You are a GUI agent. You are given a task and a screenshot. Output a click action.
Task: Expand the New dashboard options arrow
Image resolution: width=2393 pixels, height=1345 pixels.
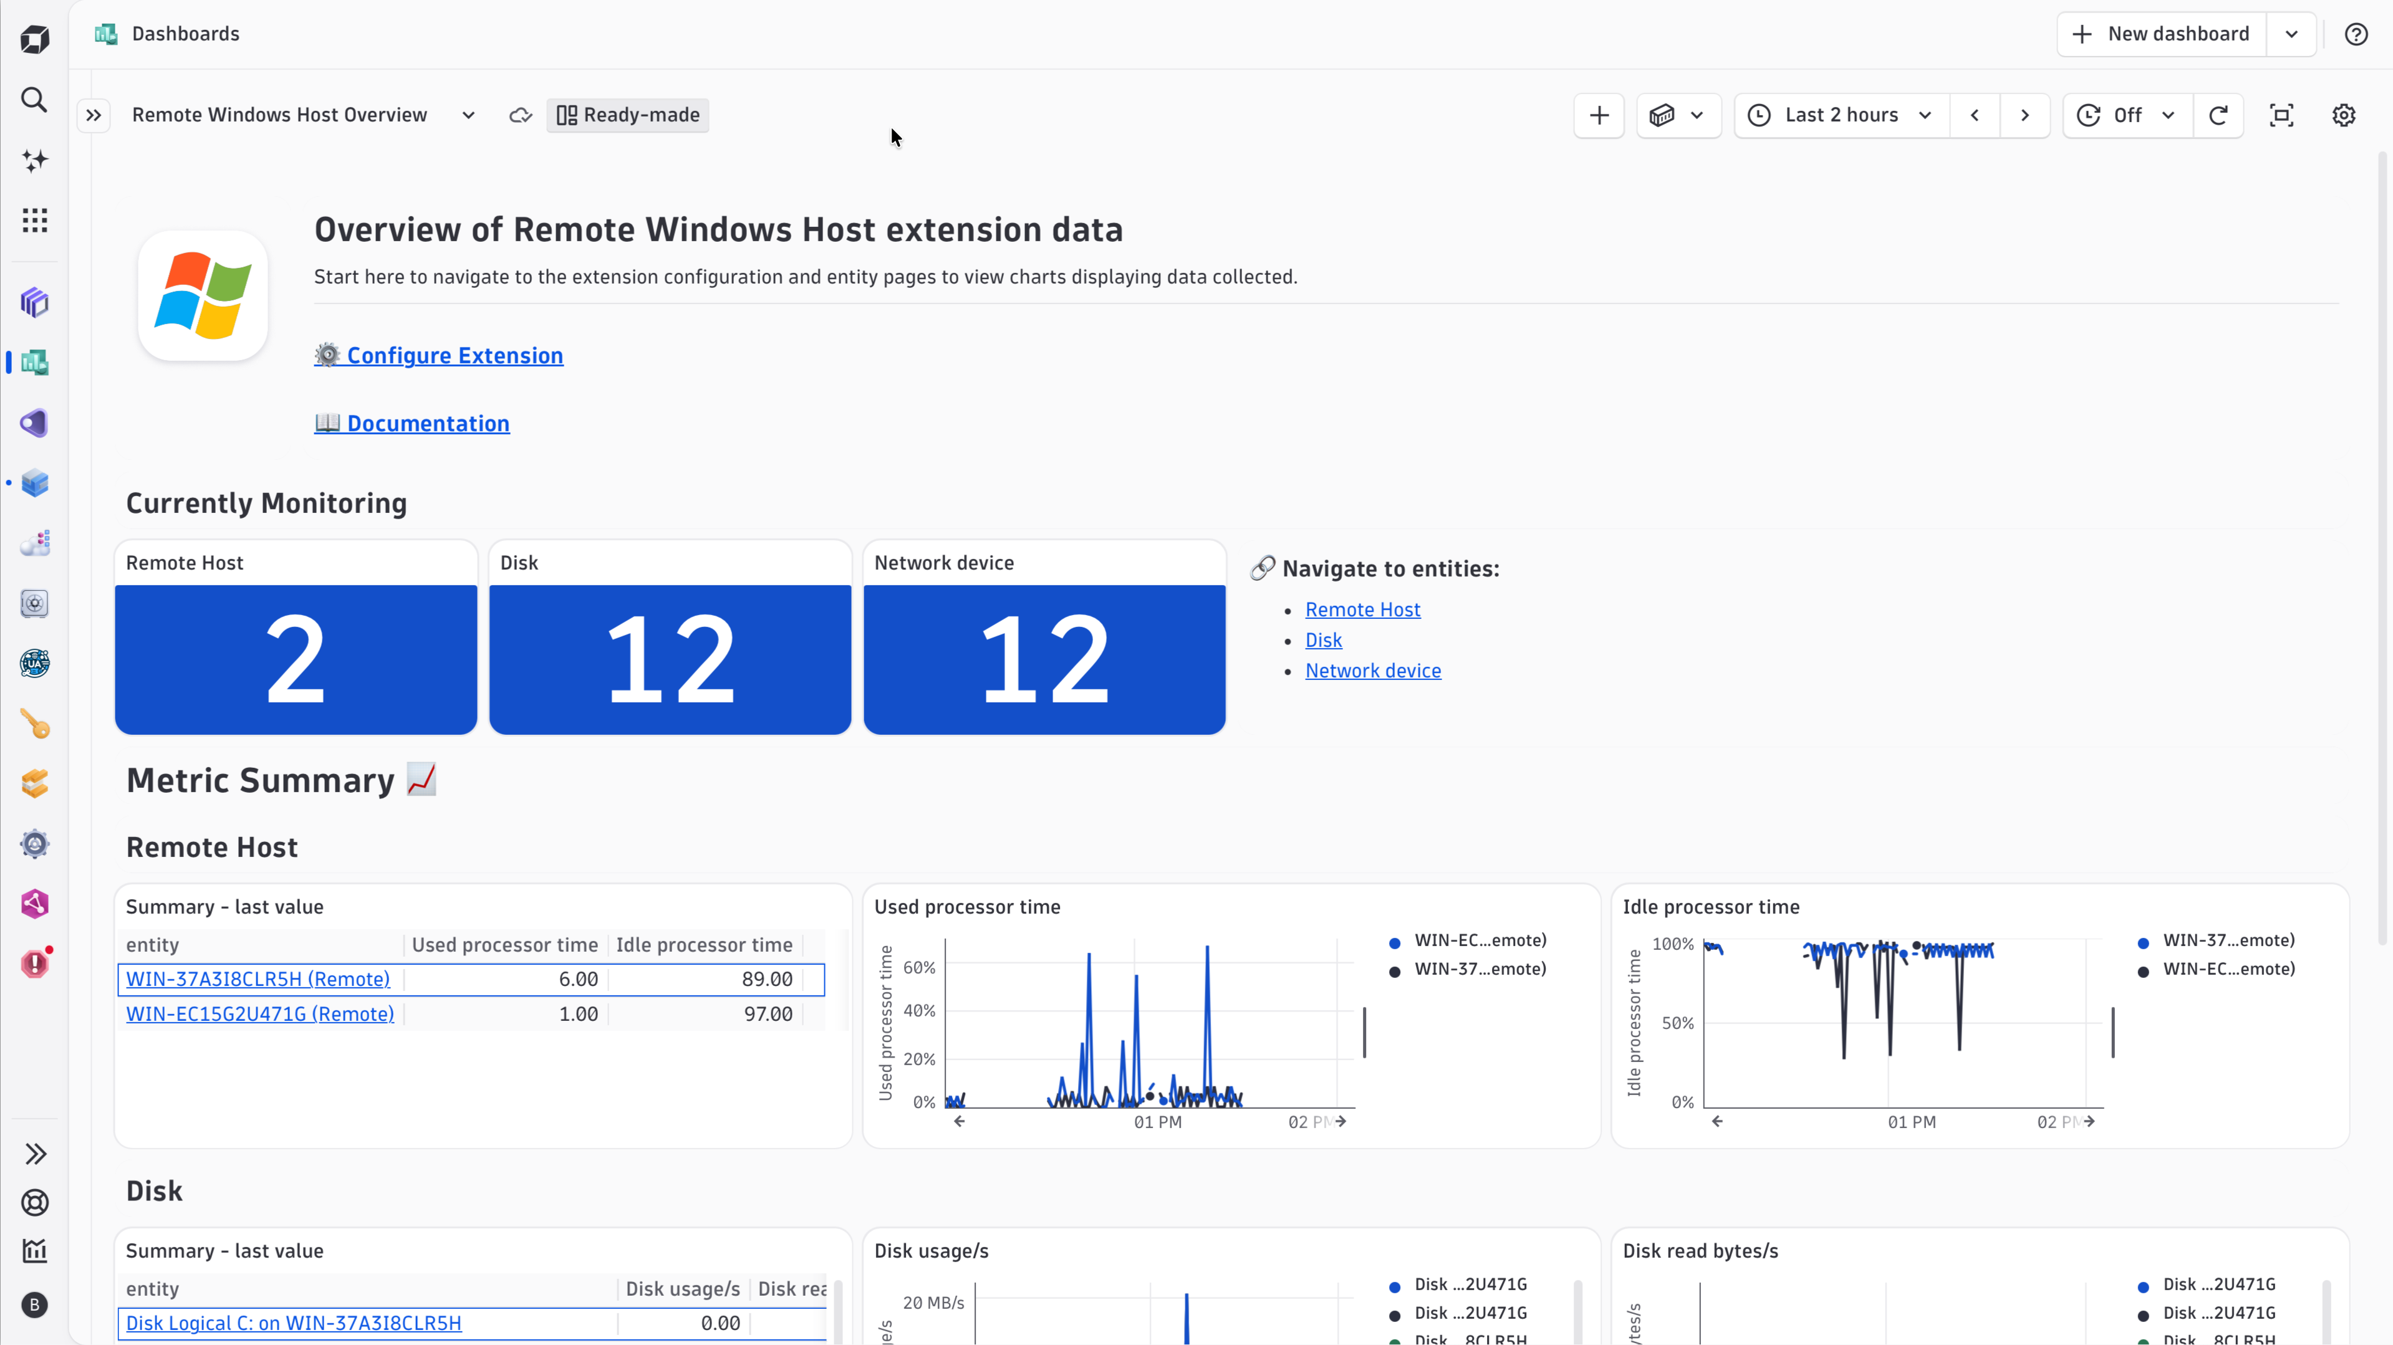click(2292, 34)
